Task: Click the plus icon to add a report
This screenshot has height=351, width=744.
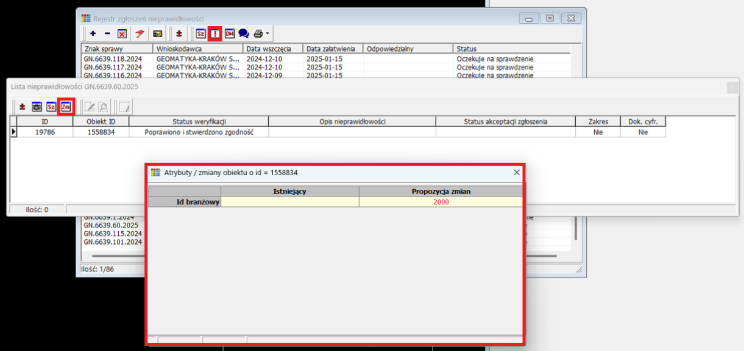Action: click(x=93, y=34)
